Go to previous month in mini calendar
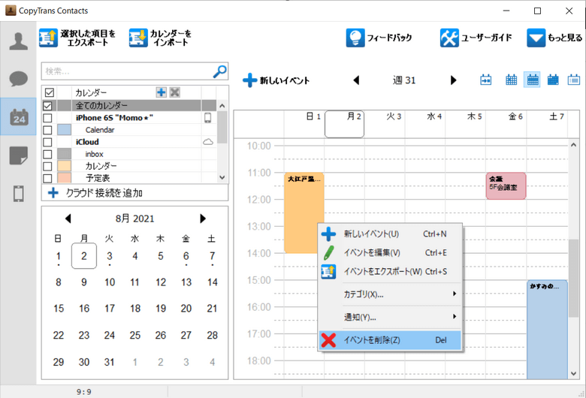 tap(68, 219)
